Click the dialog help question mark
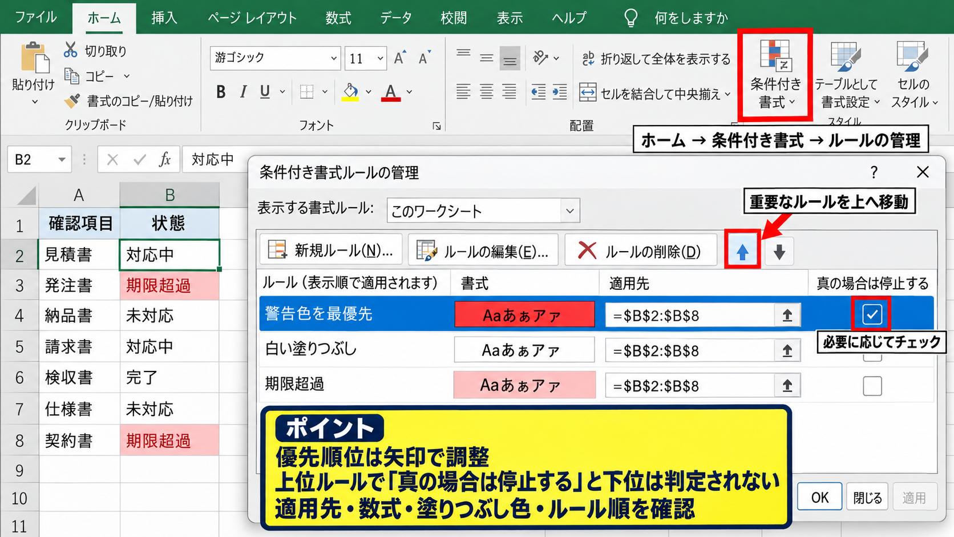Viewport: 954px width, 537px height. point(874,172)
